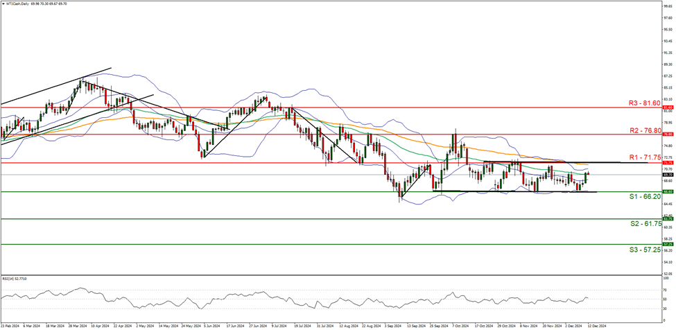The image size is (676, 330).
Task: Click the April 2024 peak candlestick
Action: click(81, 83)
